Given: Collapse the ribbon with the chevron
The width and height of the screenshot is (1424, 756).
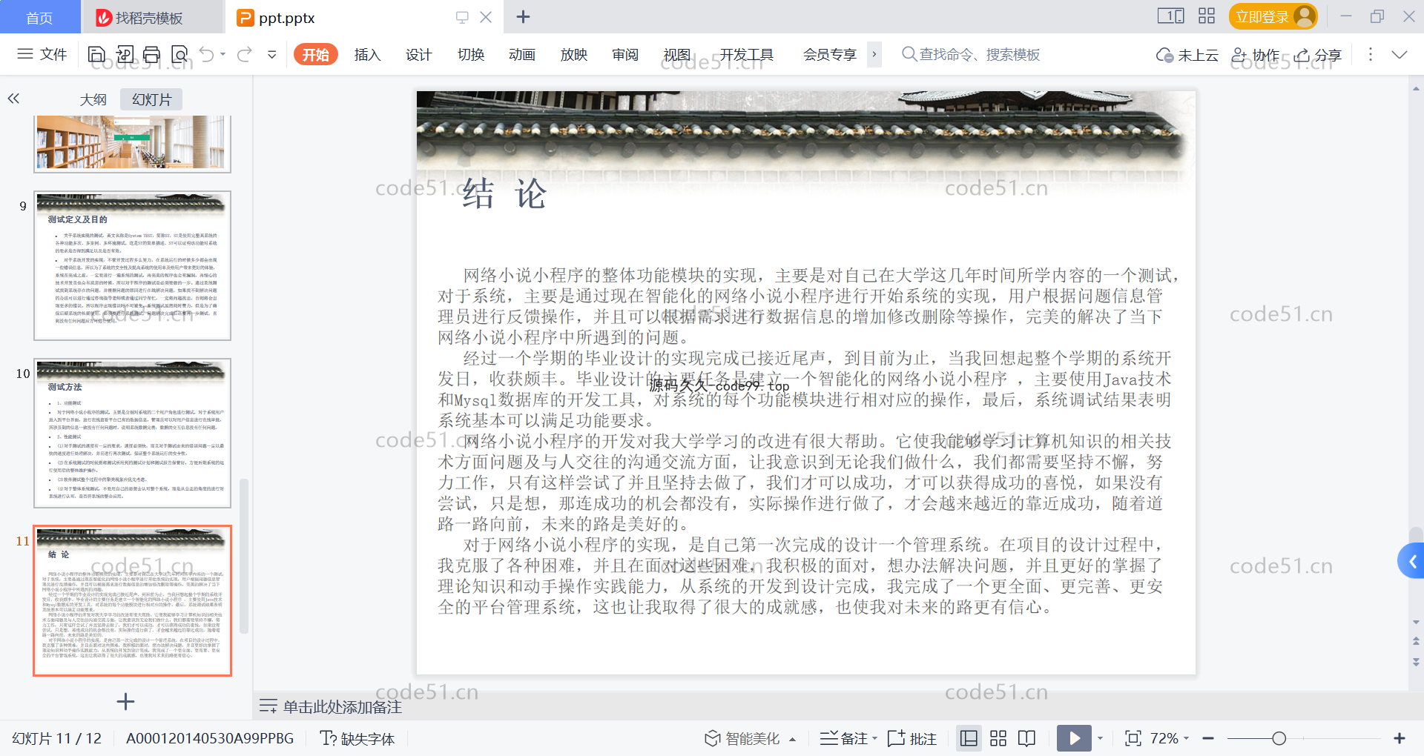Looking at the screenshot, I should click(1400, 54).
